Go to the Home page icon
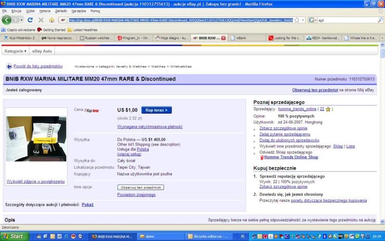 (51, 20)
